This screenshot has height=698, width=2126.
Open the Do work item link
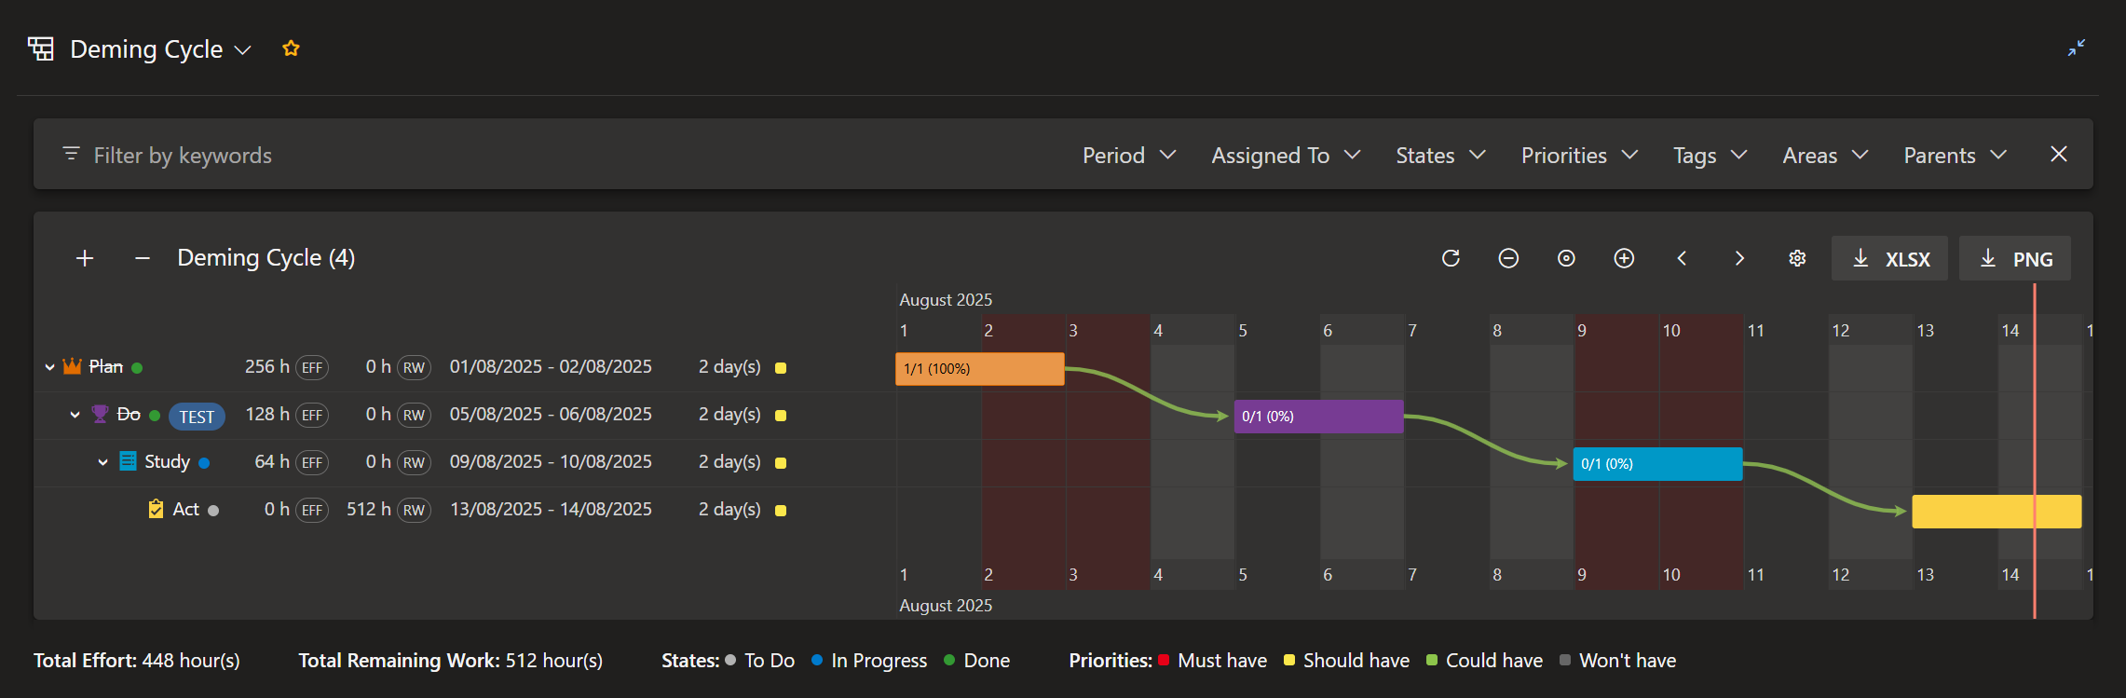click(129, 414)
